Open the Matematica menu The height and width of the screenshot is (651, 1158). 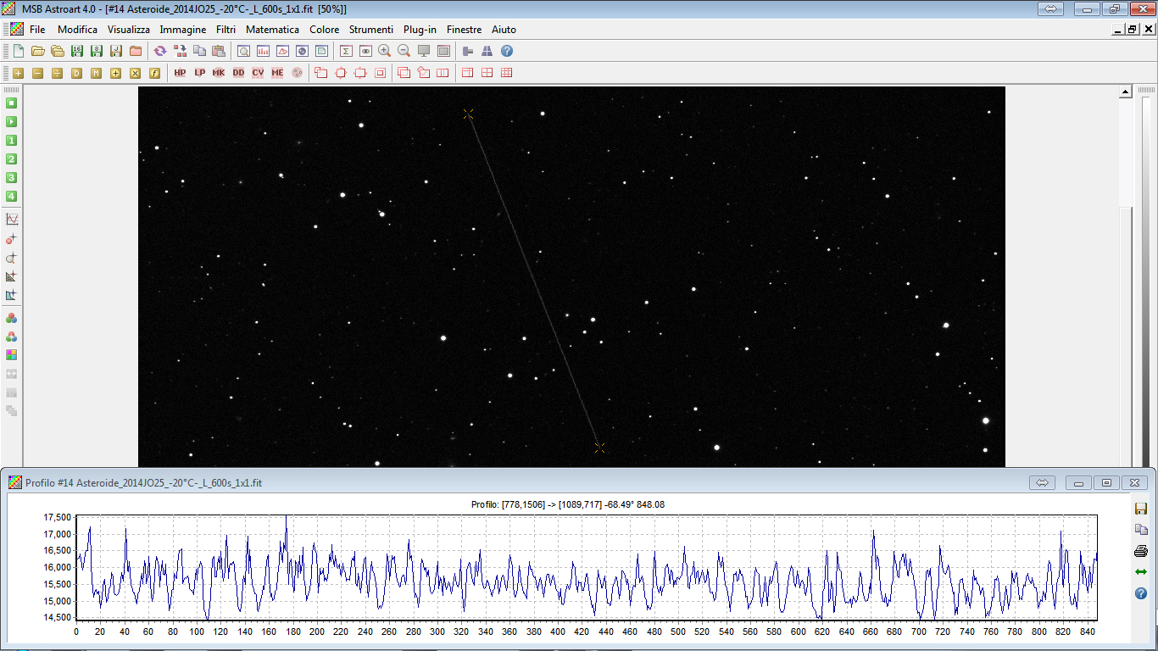pos(272,30)
